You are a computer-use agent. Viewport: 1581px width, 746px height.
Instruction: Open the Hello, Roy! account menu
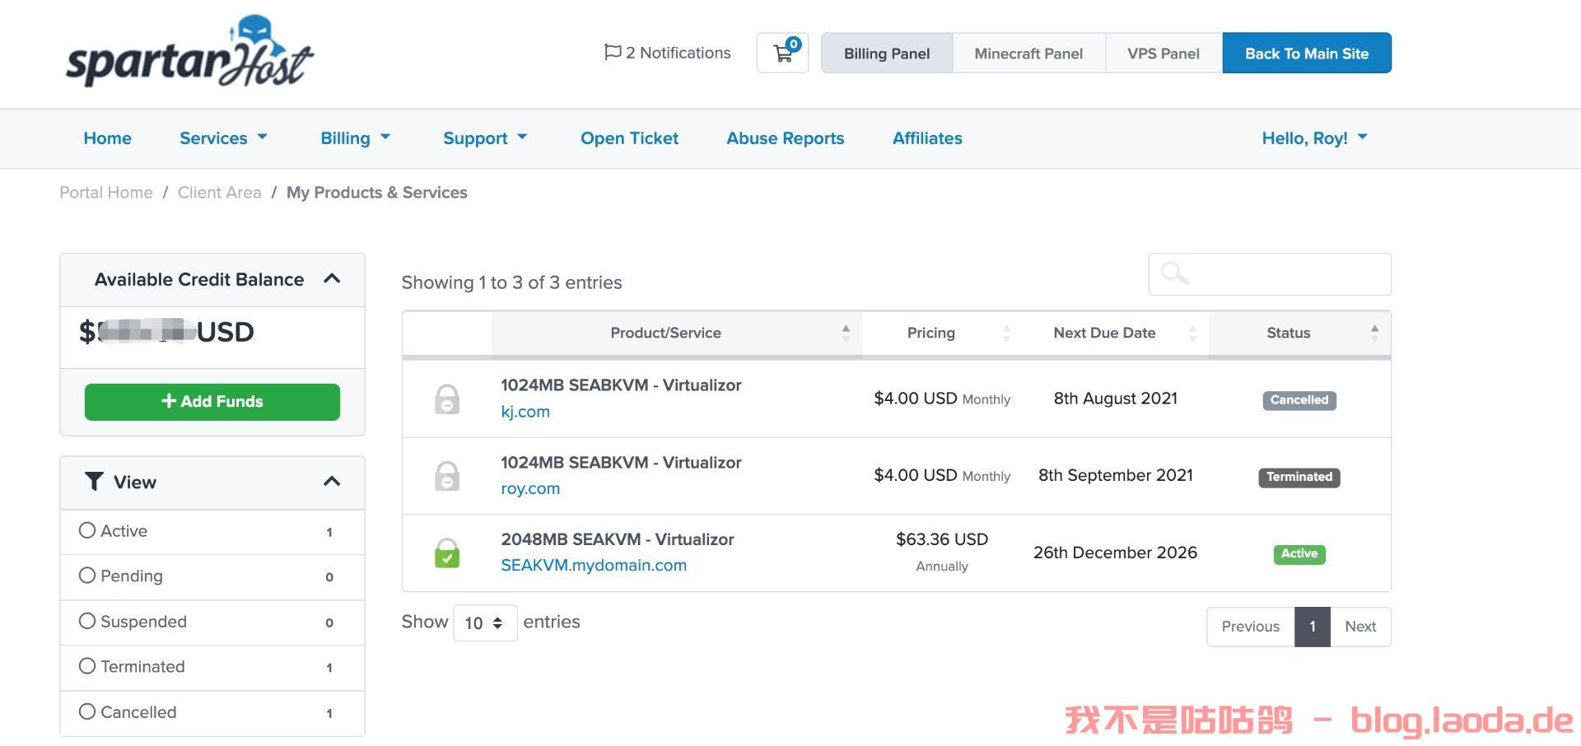(x=1314, y=138)
